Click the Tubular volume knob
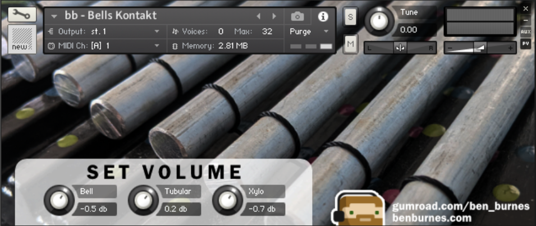 pos(143,200)
